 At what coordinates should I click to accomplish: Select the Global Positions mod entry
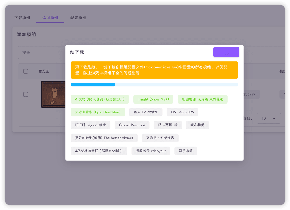pyautogui.click(x=132, y=125)
